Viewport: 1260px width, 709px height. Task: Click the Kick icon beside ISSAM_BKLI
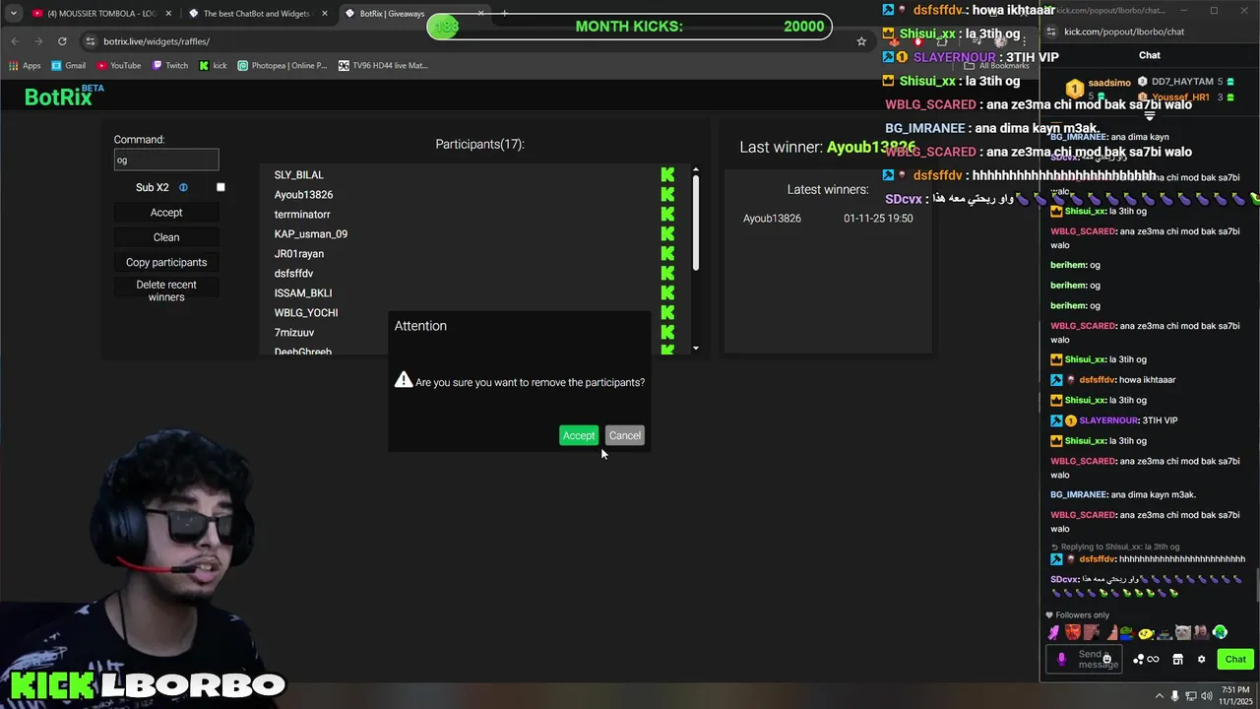[667, 293]
